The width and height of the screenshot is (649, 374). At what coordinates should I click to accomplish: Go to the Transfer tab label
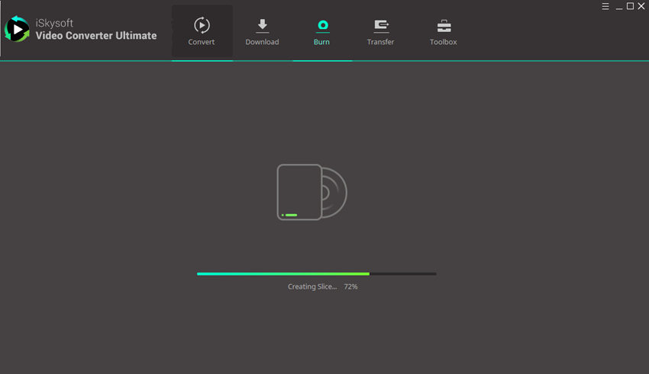380,42
